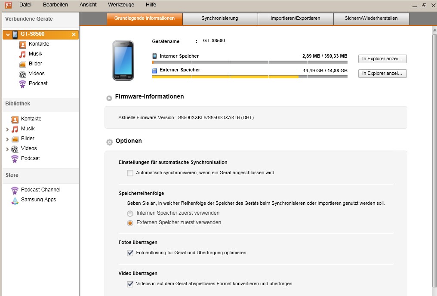Click the Podcast icon in Bibliothek section

tap(15, 159)
